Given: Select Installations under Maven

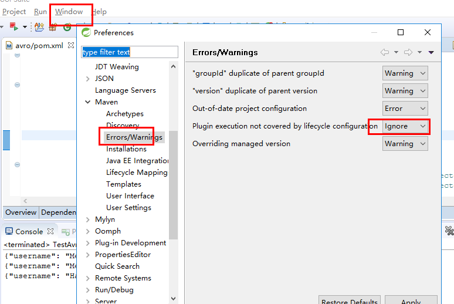Looking at the screenshot, I should [x=126, y=149].
